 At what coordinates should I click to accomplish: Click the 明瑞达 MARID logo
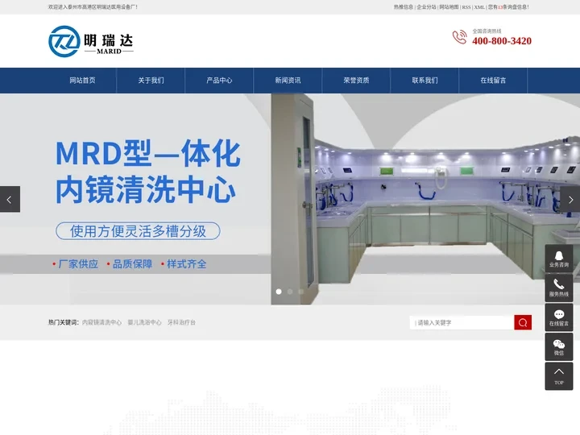coord(91,41)
